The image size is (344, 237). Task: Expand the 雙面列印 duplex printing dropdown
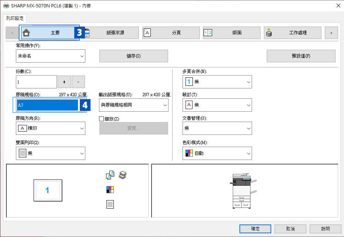point(51,153)
